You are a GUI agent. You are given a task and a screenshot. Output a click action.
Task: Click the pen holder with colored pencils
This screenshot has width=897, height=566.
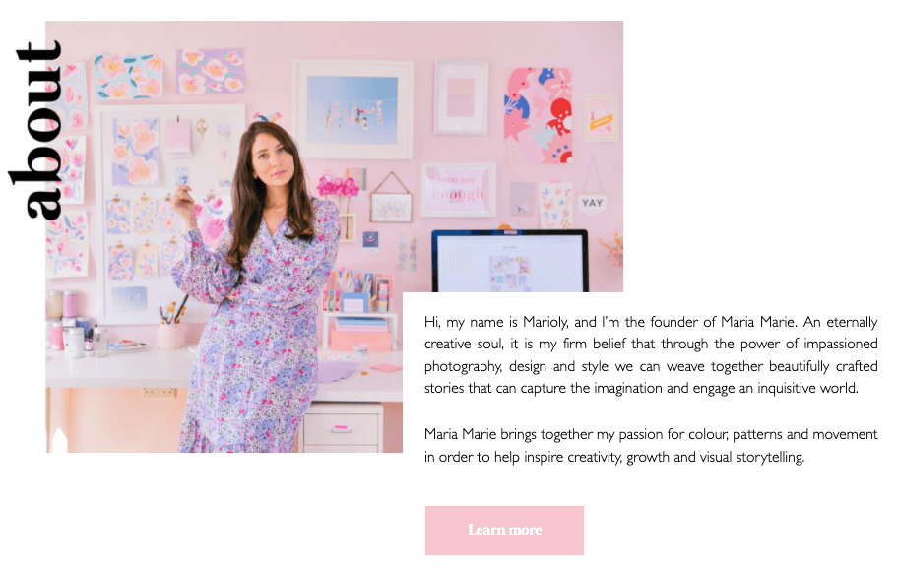point(348,291)
